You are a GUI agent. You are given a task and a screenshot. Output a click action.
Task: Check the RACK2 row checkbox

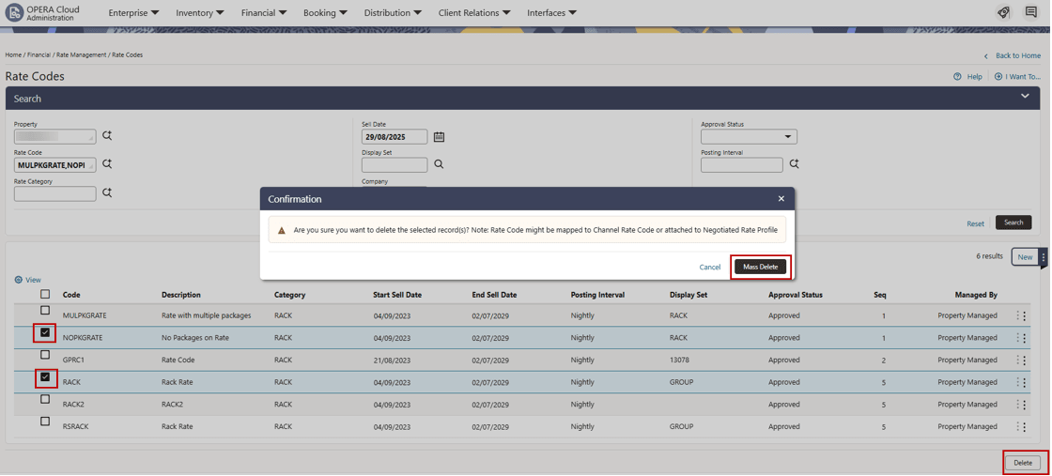(x=45, y=399)
